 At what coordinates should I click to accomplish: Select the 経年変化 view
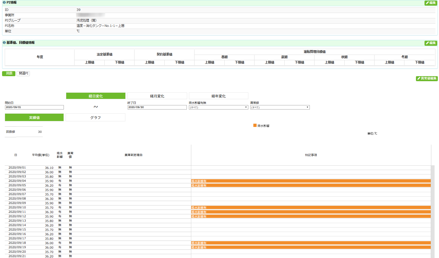coord(218,96)
